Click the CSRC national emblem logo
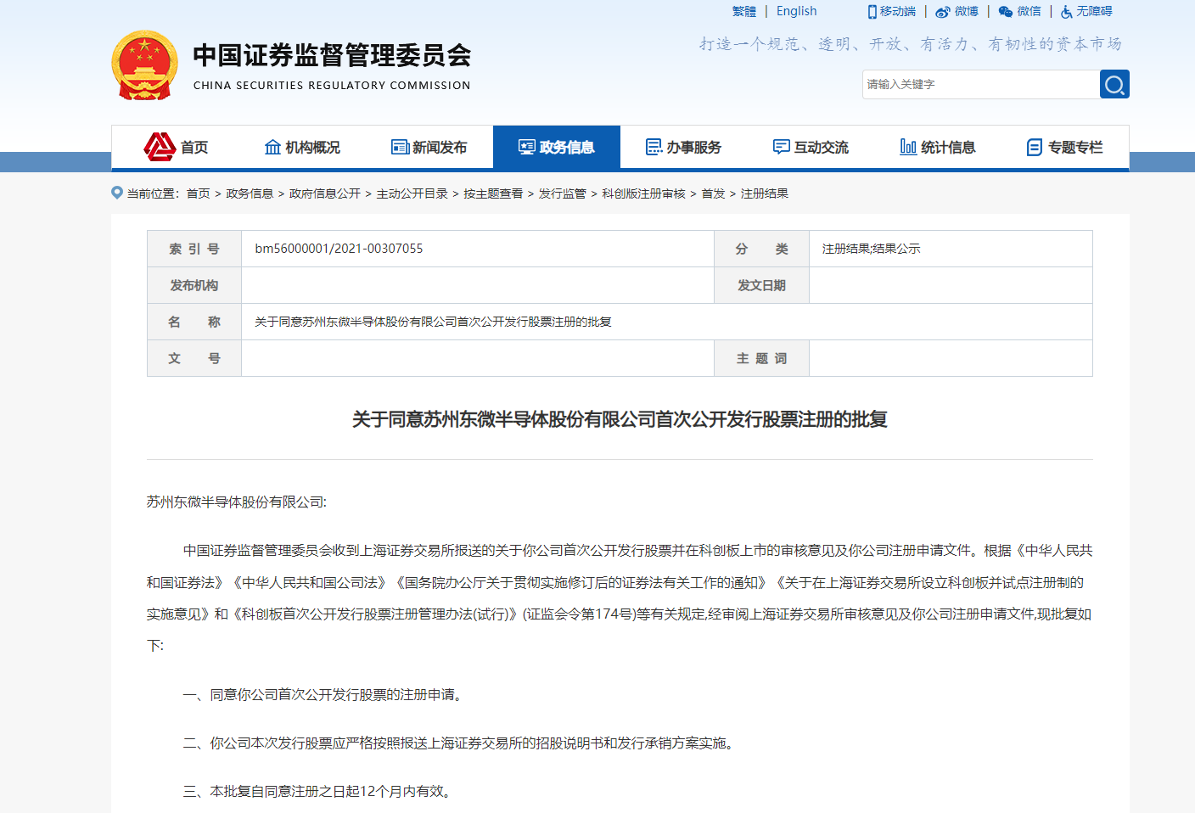 145,66
